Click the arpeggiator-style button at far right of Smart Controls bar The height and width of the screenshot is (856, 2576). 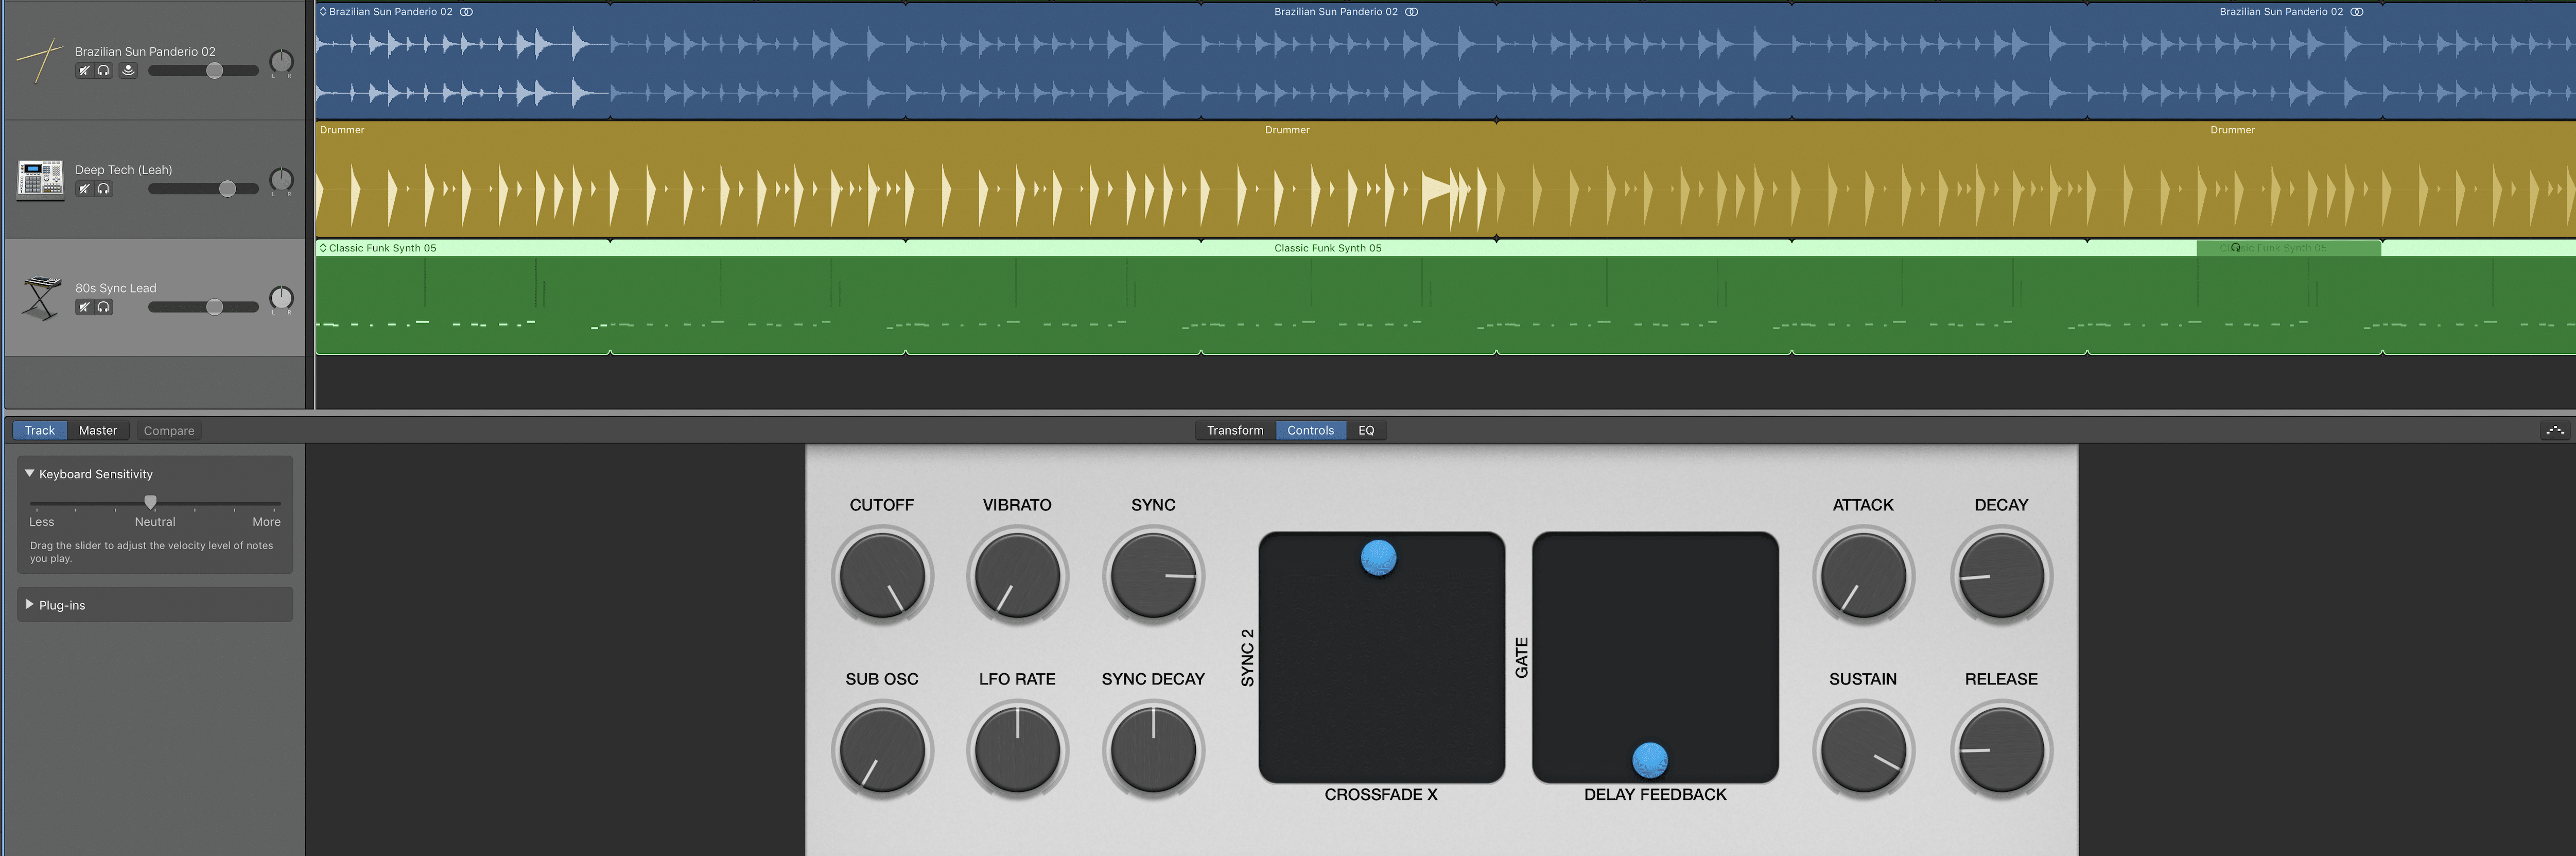2555,430
